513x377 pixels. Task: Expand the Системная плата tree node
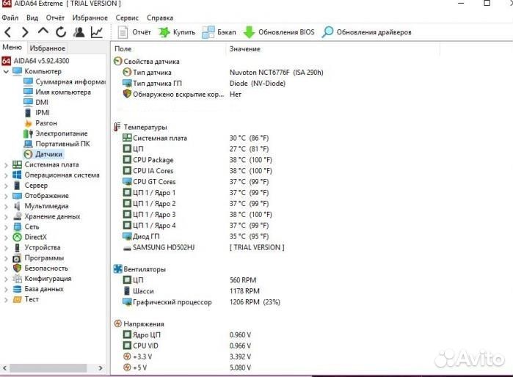tap(7, 165)
